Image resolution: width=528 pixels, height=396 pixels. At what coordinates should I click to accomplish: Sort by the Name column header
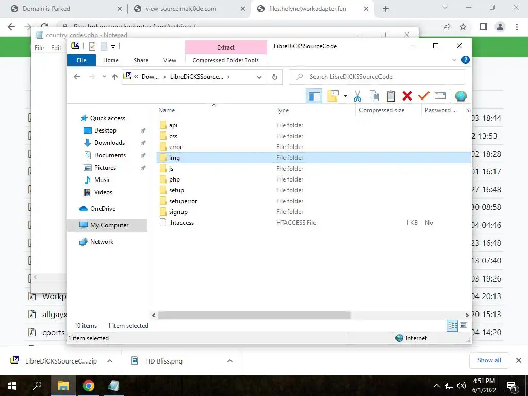click(214, 110)
